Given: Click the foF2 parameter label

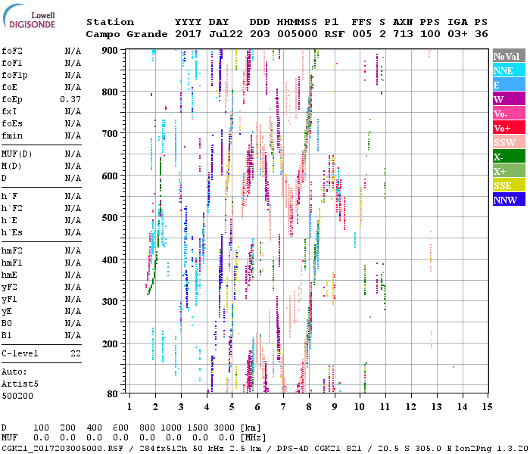Looking at the screenshot, I should coord(11,51).
